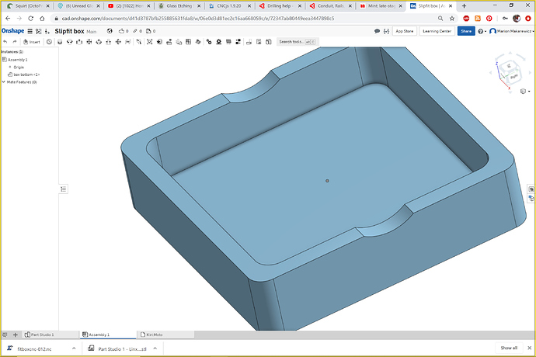
Task: Select the Mate connector tool
Action: 159,42
